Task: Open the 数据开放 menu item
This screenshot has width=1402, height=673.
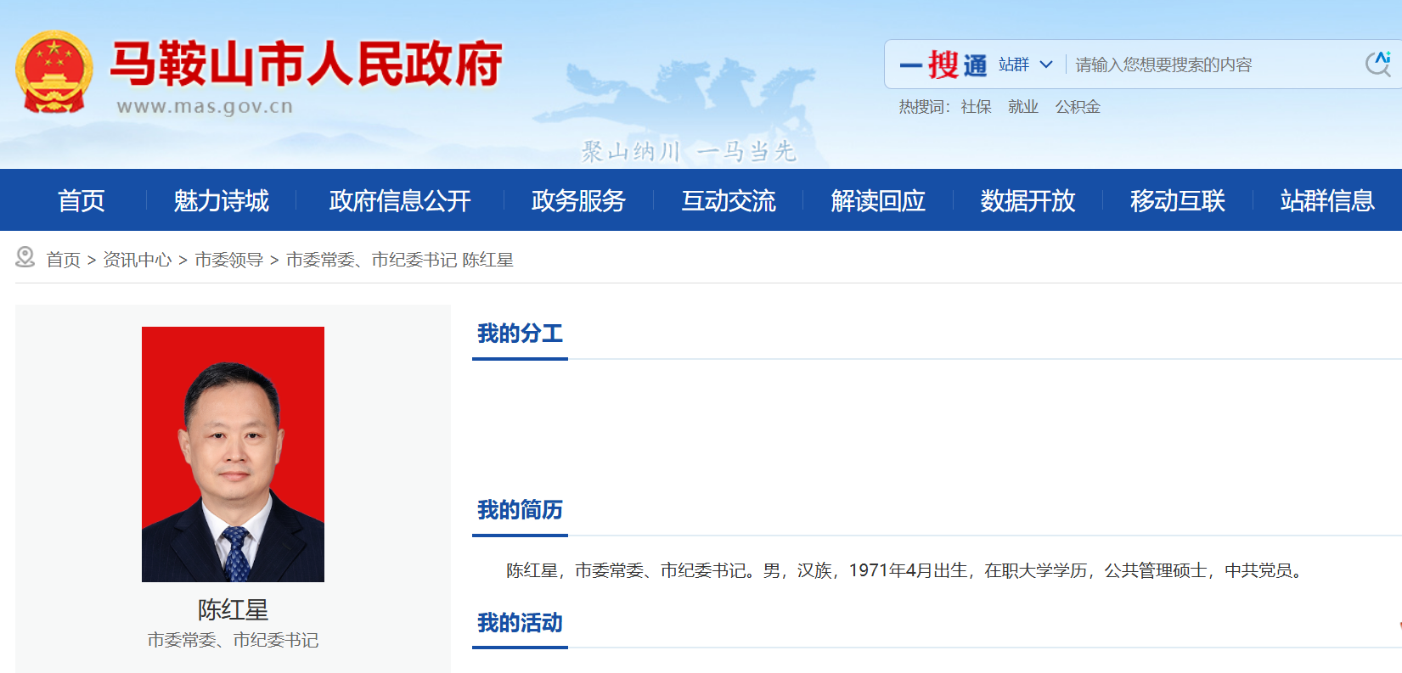Action: [1028, 200]
